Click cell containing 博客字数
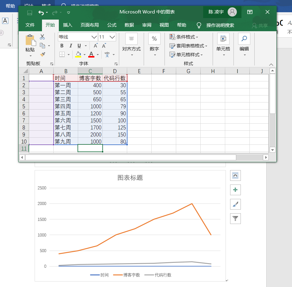This screenshot has width=292, height=287. [90, 78]
